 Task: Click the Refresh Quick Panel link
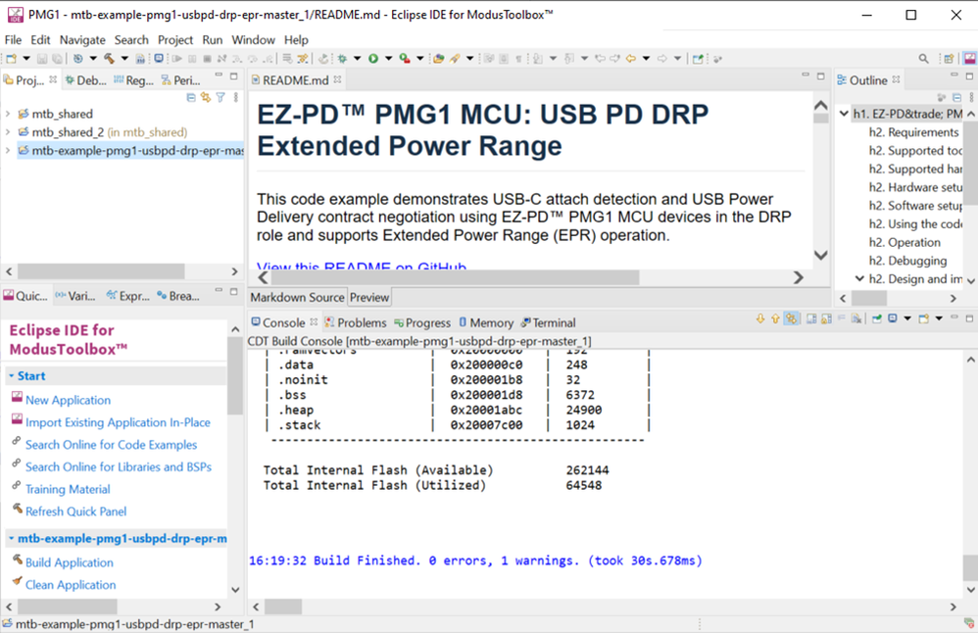click(76, 511)
